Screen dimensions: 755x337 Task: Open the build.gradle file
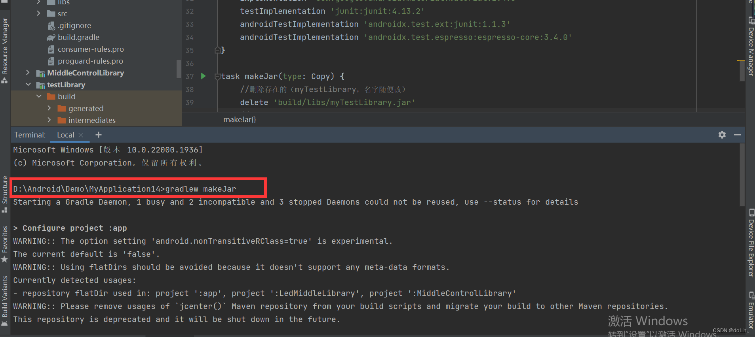[78, 37]
